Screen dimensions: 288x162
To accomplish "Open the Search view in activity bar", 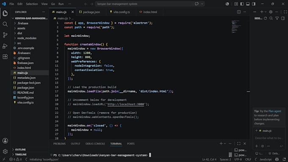I will pyautogui.click(x=5, y=24).
